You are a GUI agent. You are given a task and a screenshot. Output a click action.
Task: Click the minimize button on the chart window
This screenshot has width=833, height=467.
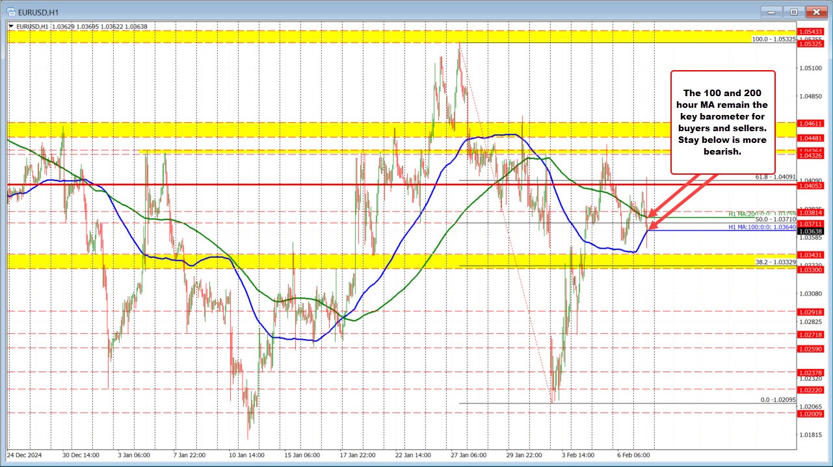(771, 11)
